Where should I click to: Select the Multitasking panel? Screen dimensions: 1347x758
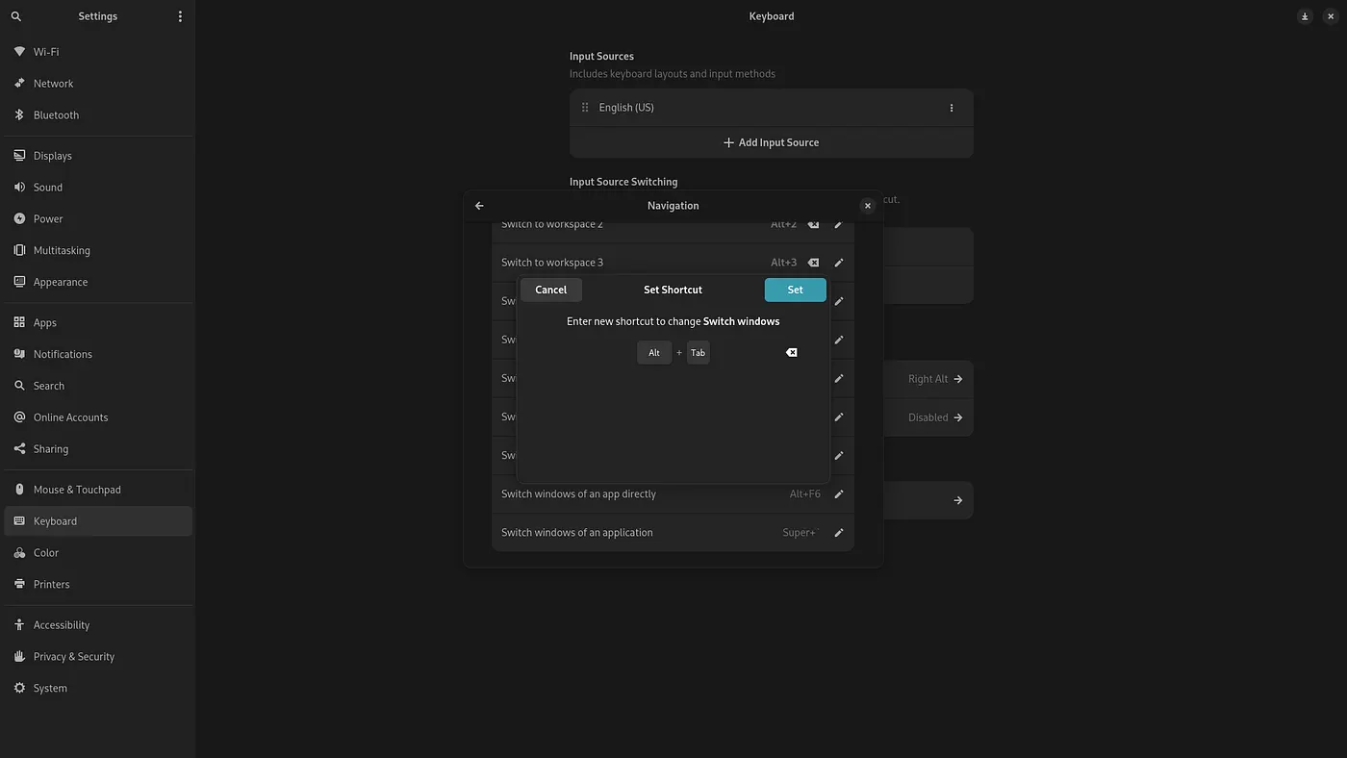[98, 251]
